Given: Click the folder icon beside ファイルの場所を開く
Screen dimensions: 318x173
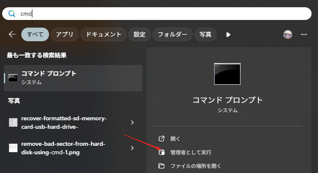Looking at the screenshot, I should (x=162, y=166).
